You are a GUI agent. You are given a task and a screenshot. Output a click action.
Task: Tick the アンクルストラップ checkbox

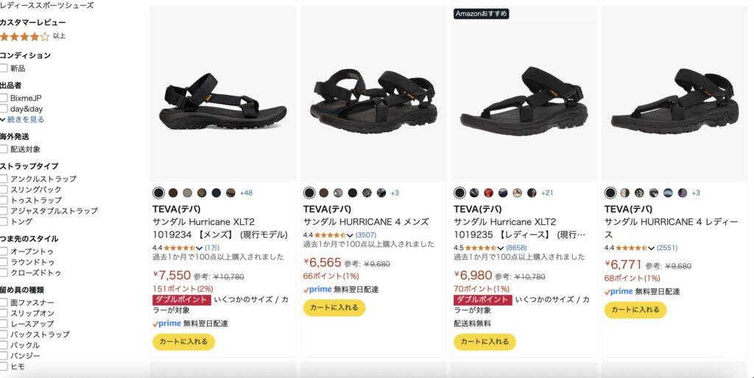(x=4, y=179)
